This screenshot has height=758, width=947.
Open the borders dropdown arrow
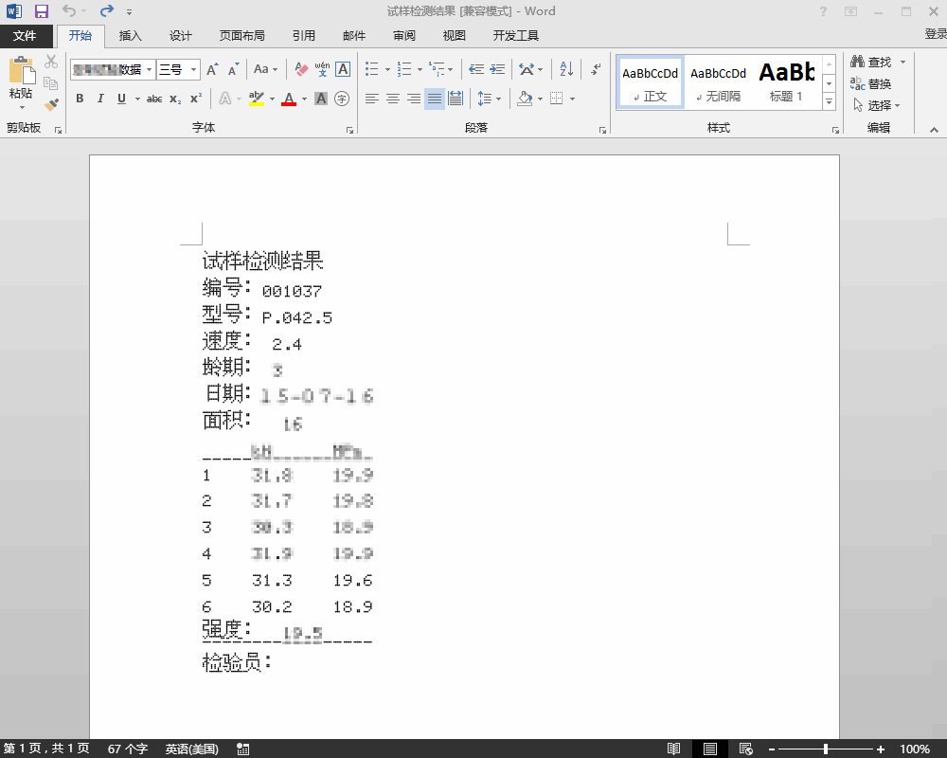pyautogui.click(x=572, y=99)
